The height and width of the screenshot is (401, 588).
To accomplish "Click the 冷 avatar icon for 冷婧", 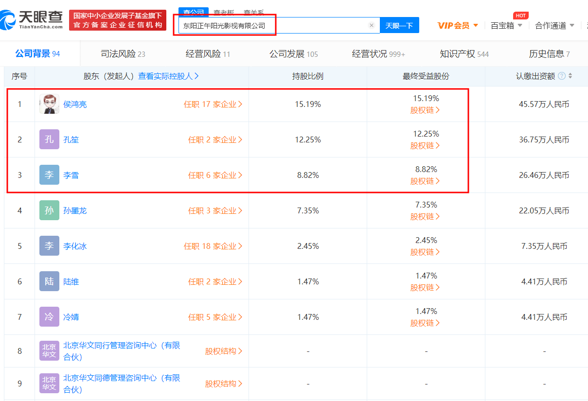I will click(x=49, y=317).
